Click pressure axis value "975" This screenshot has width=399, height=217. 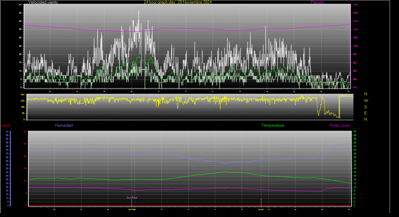354,87
